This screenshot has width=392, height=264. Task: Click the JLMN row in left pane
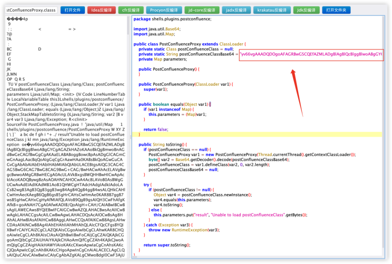click(12, 74)
